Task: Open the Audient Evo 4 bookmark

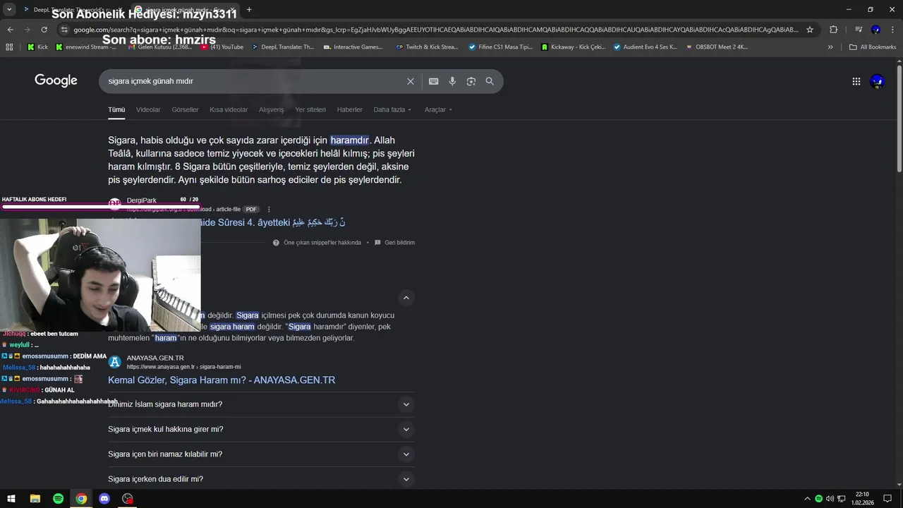Action: [x=645, y=47]
